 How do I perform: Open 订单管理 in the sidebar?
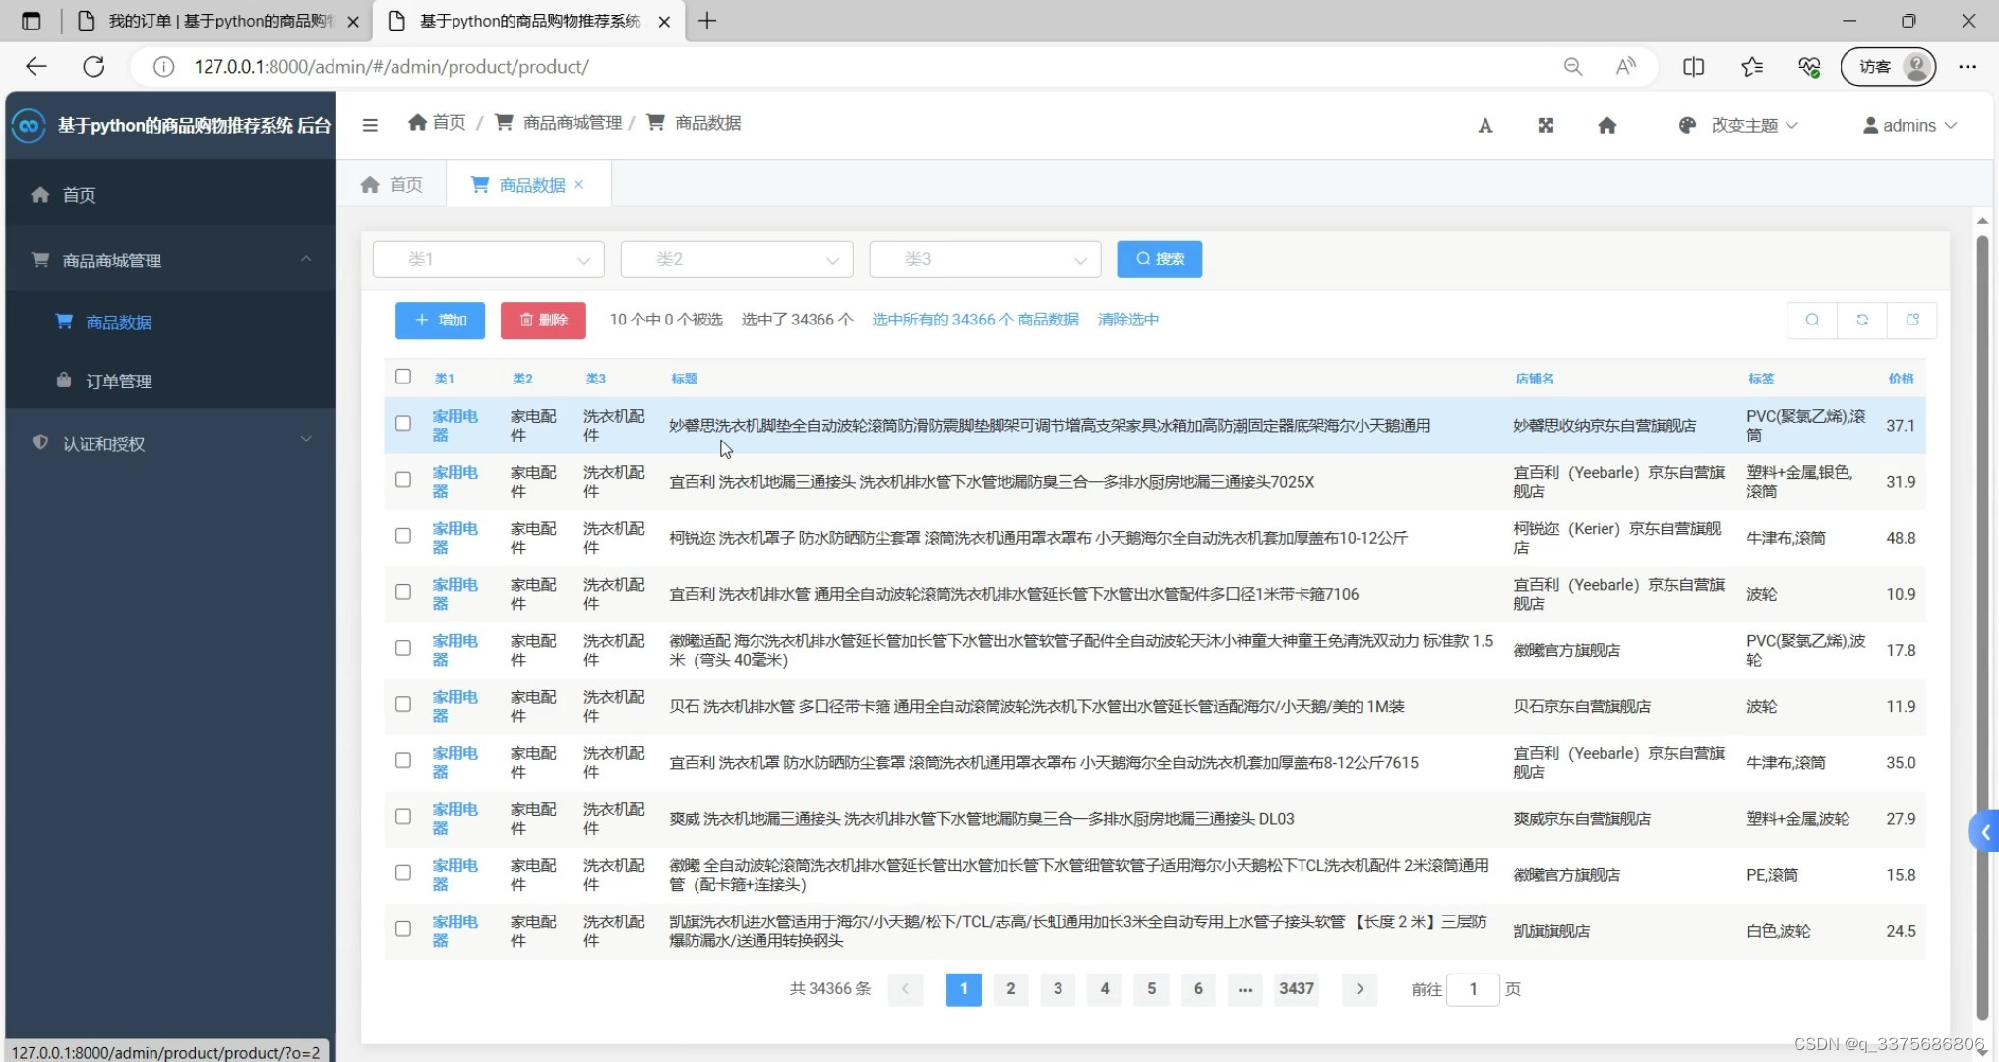pyautogui.click(x=118, y=382)
